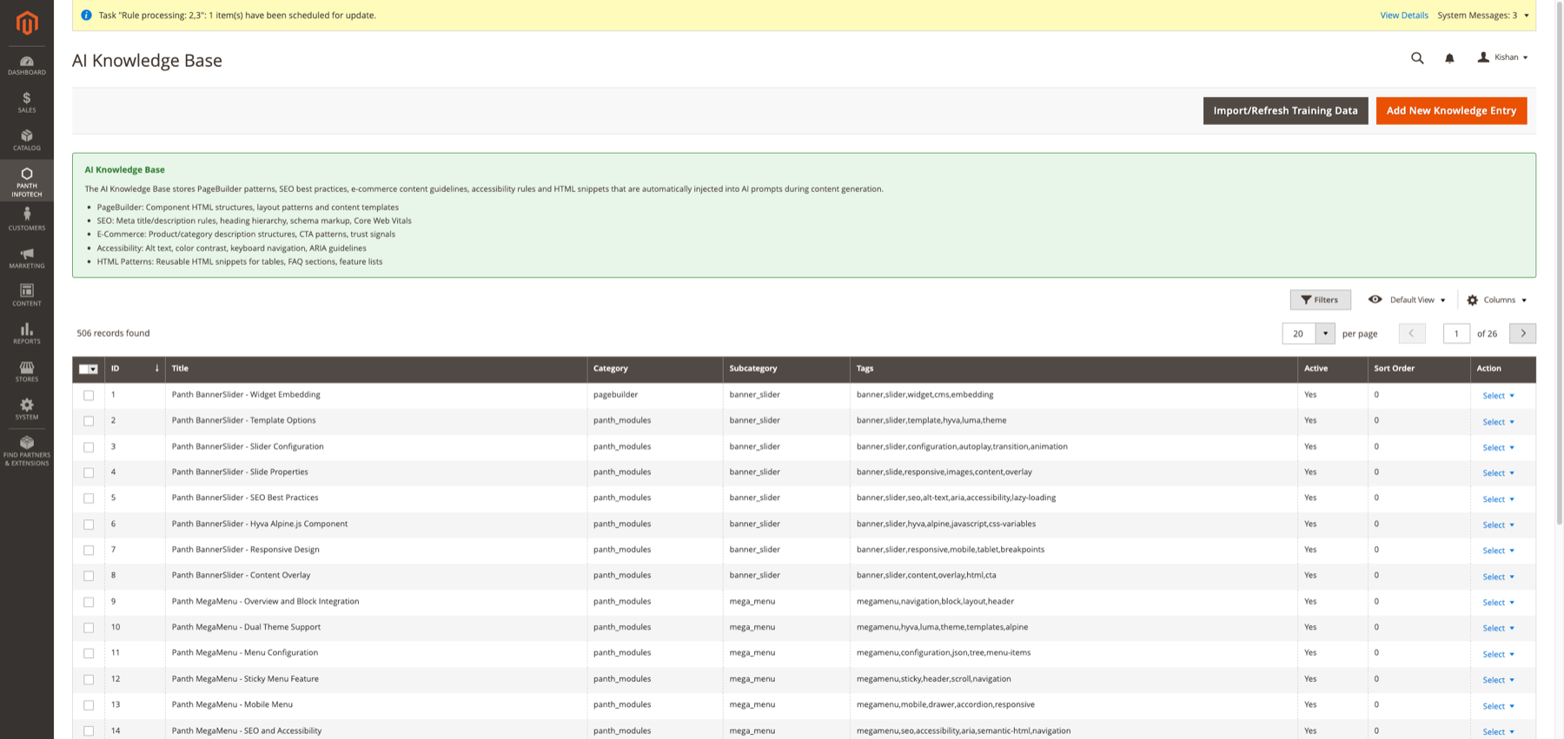Open the Catalog box icon menu

[x=27, y=140]
